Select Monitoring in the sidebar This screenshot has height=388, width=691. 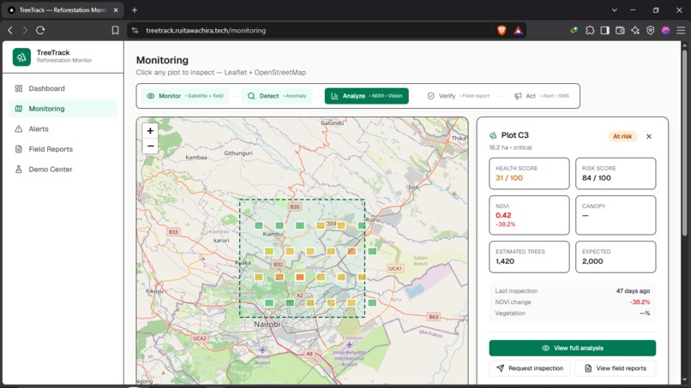[x=63, y=109]
